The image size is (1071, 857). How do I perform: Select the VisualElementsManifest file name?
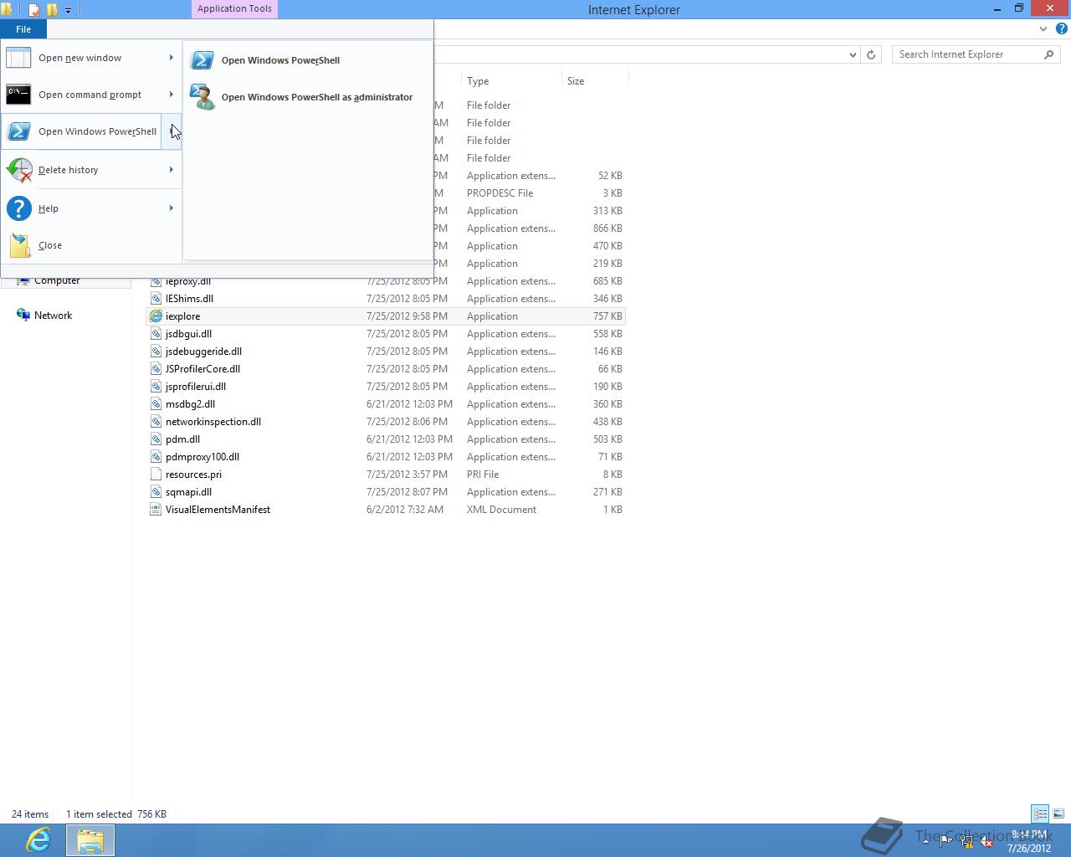(218, 510)
